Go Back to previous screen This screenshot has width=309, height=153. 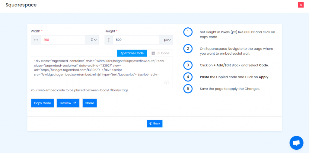154,124
